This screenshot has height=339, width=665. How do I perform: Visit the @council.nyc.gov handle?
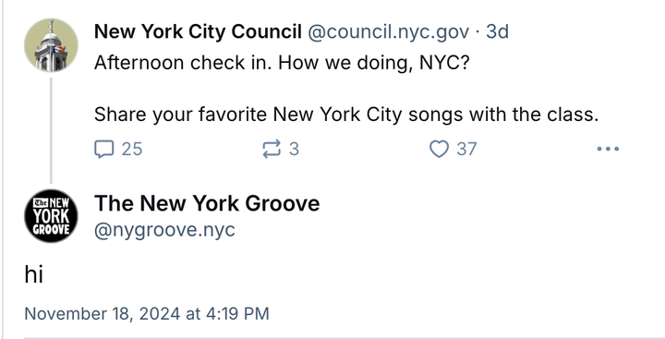pyautogui.click(x=389, y=31)
